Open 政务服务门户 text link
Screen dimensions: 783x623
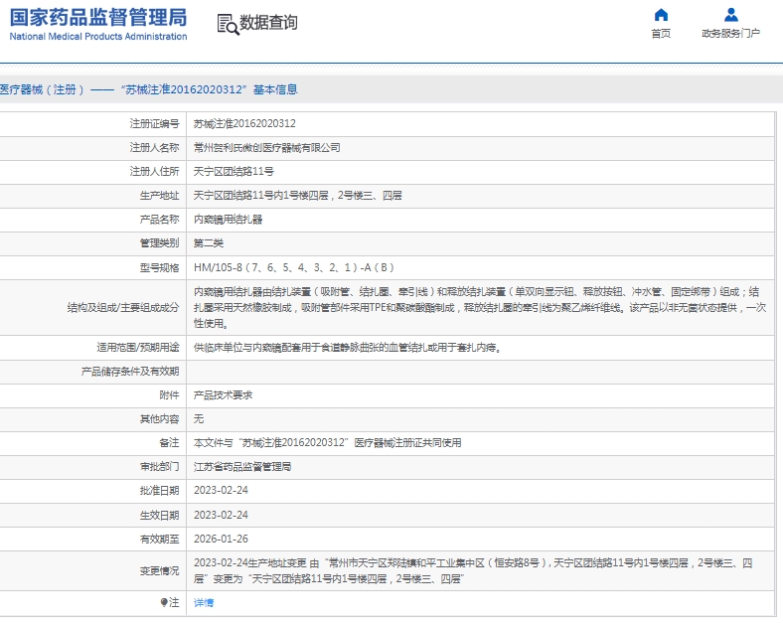click(730, 34)
